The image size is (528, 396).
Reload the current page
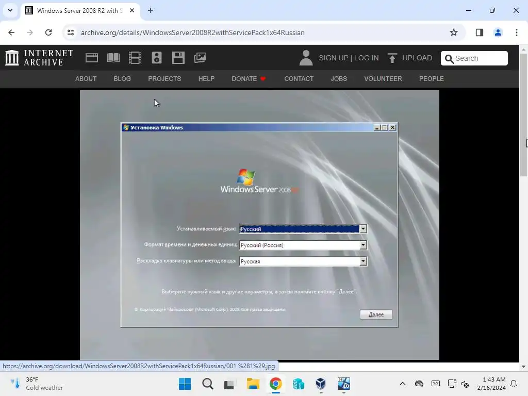[x=48, y=32]
